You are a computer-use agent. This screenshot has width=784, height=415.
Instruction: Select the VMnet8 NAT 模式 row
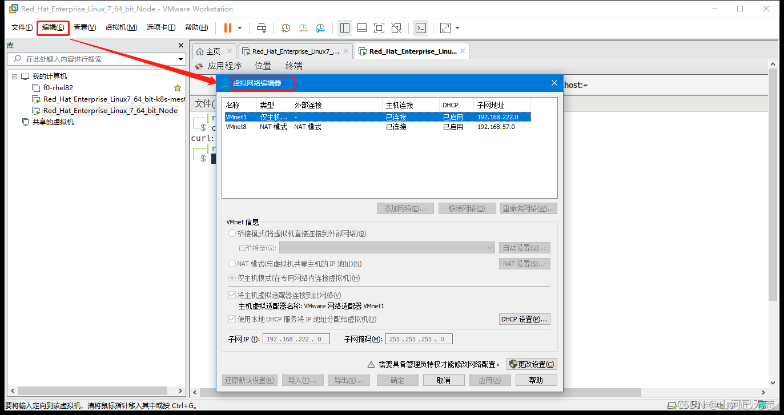click(377, 127)
